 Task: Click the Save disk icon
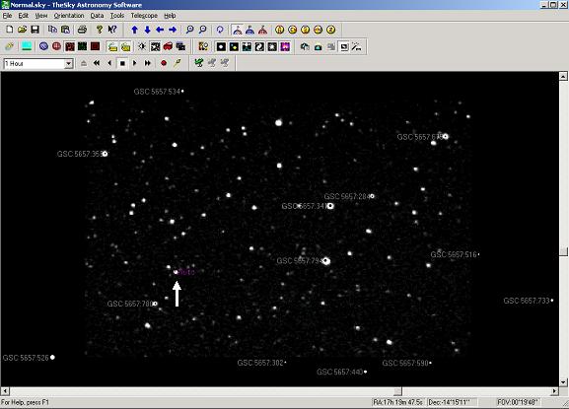[35, 30]
